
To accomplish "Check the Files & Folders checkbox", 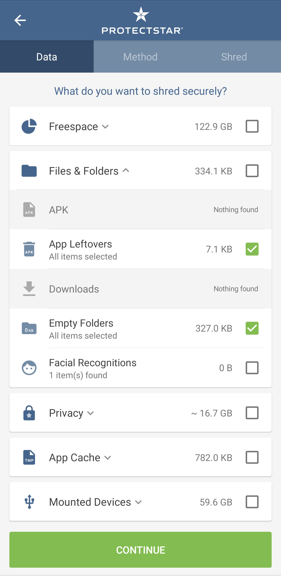I will point(252,171).
